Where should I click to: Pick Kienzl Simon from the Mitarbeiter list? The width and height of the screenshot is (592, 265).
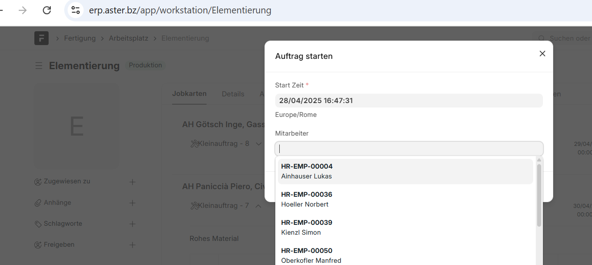tap(405, 228)
